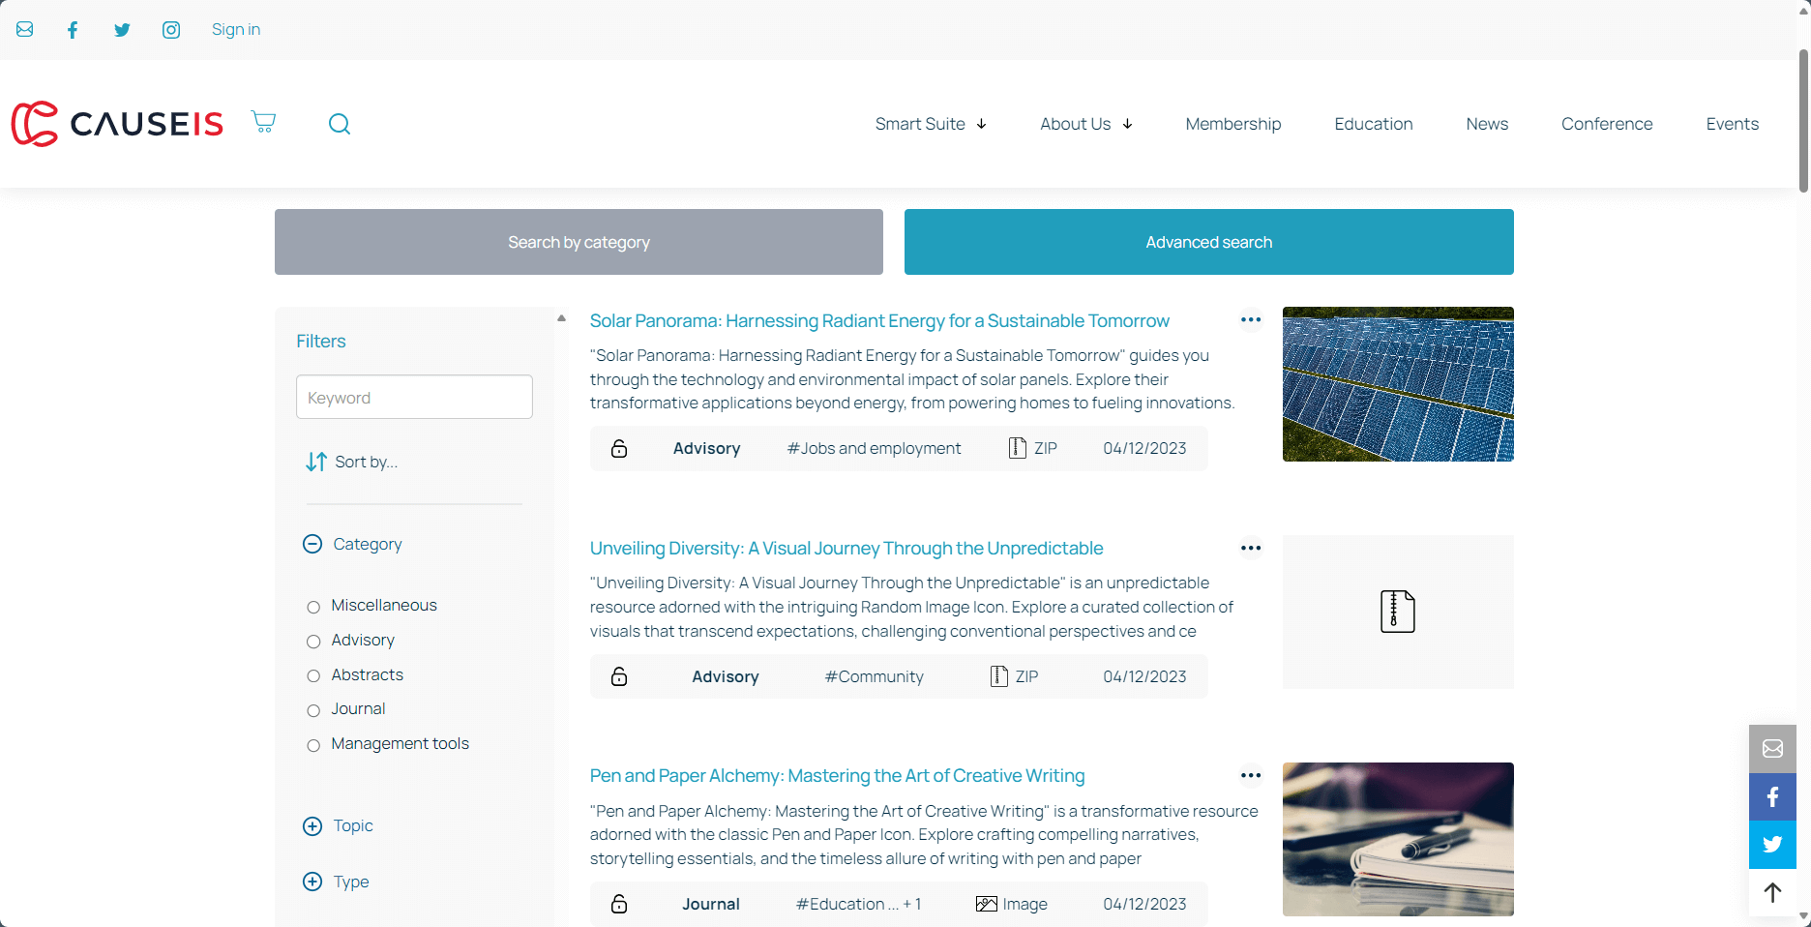Click ZIP file icon in Solar Panorama row

pos(1018,448)
